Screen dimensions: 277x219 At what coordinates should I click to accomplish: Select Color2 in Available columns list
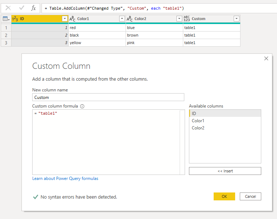(x=225, y=128)
